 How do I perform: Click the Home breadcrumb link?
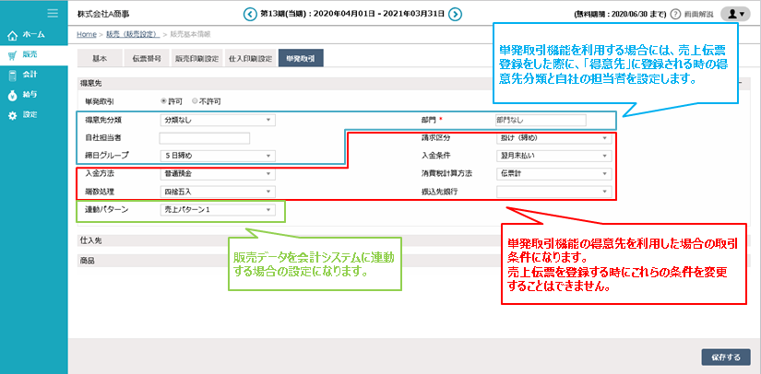click(x=87, y=34)
